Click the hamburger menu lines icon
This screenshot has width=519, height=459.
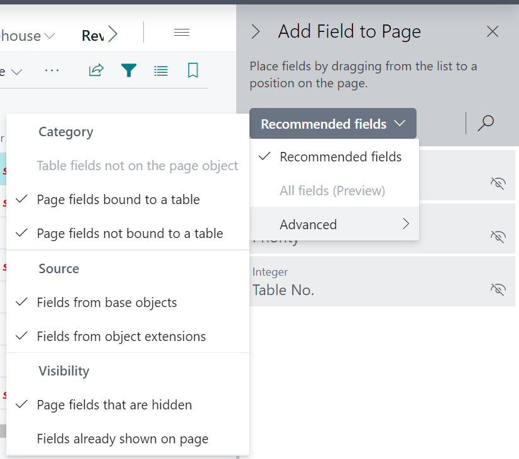pos(182,33)
